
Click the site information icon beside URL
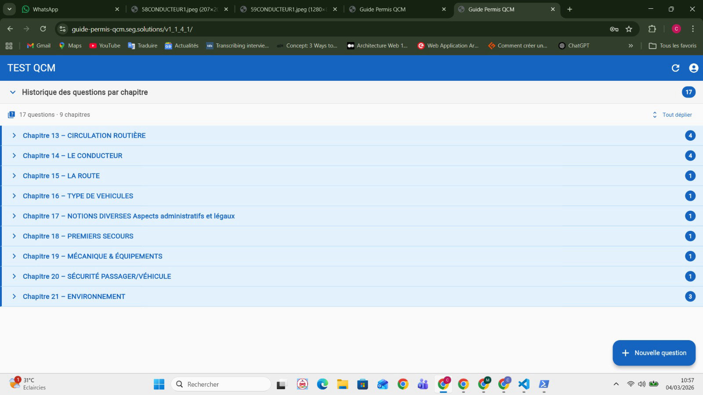(62, 29)
